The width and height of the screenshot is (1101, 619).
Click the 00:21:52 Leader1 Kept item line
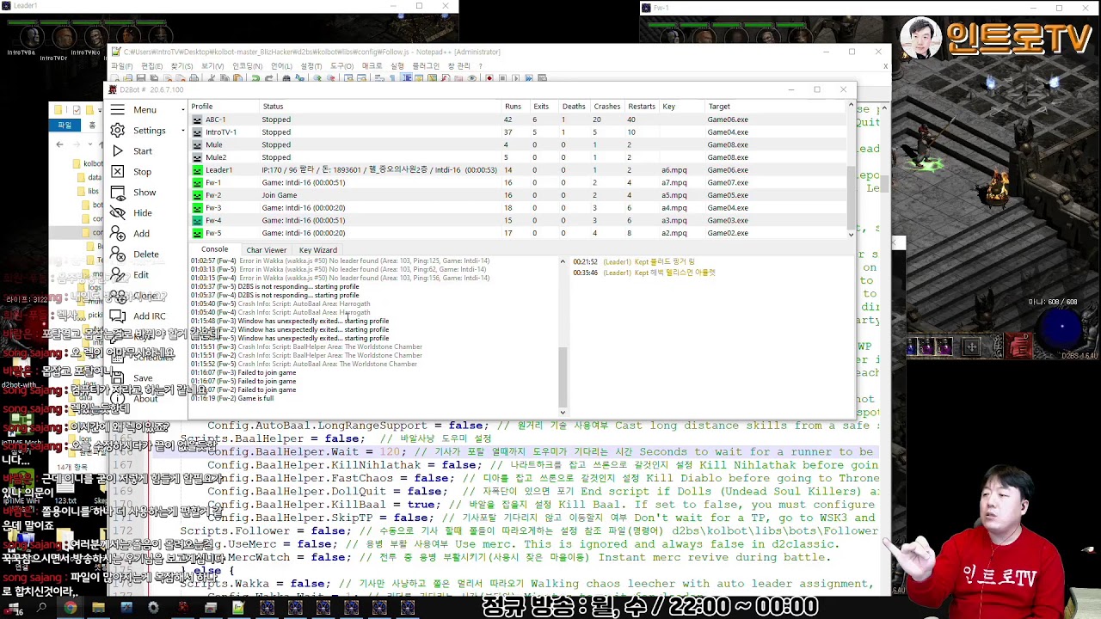(x=634, y=261)
